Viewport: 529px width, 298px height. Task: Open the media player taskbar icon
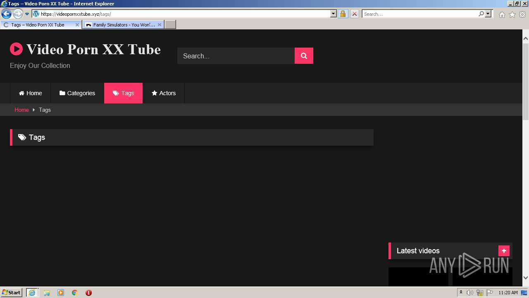61,293
